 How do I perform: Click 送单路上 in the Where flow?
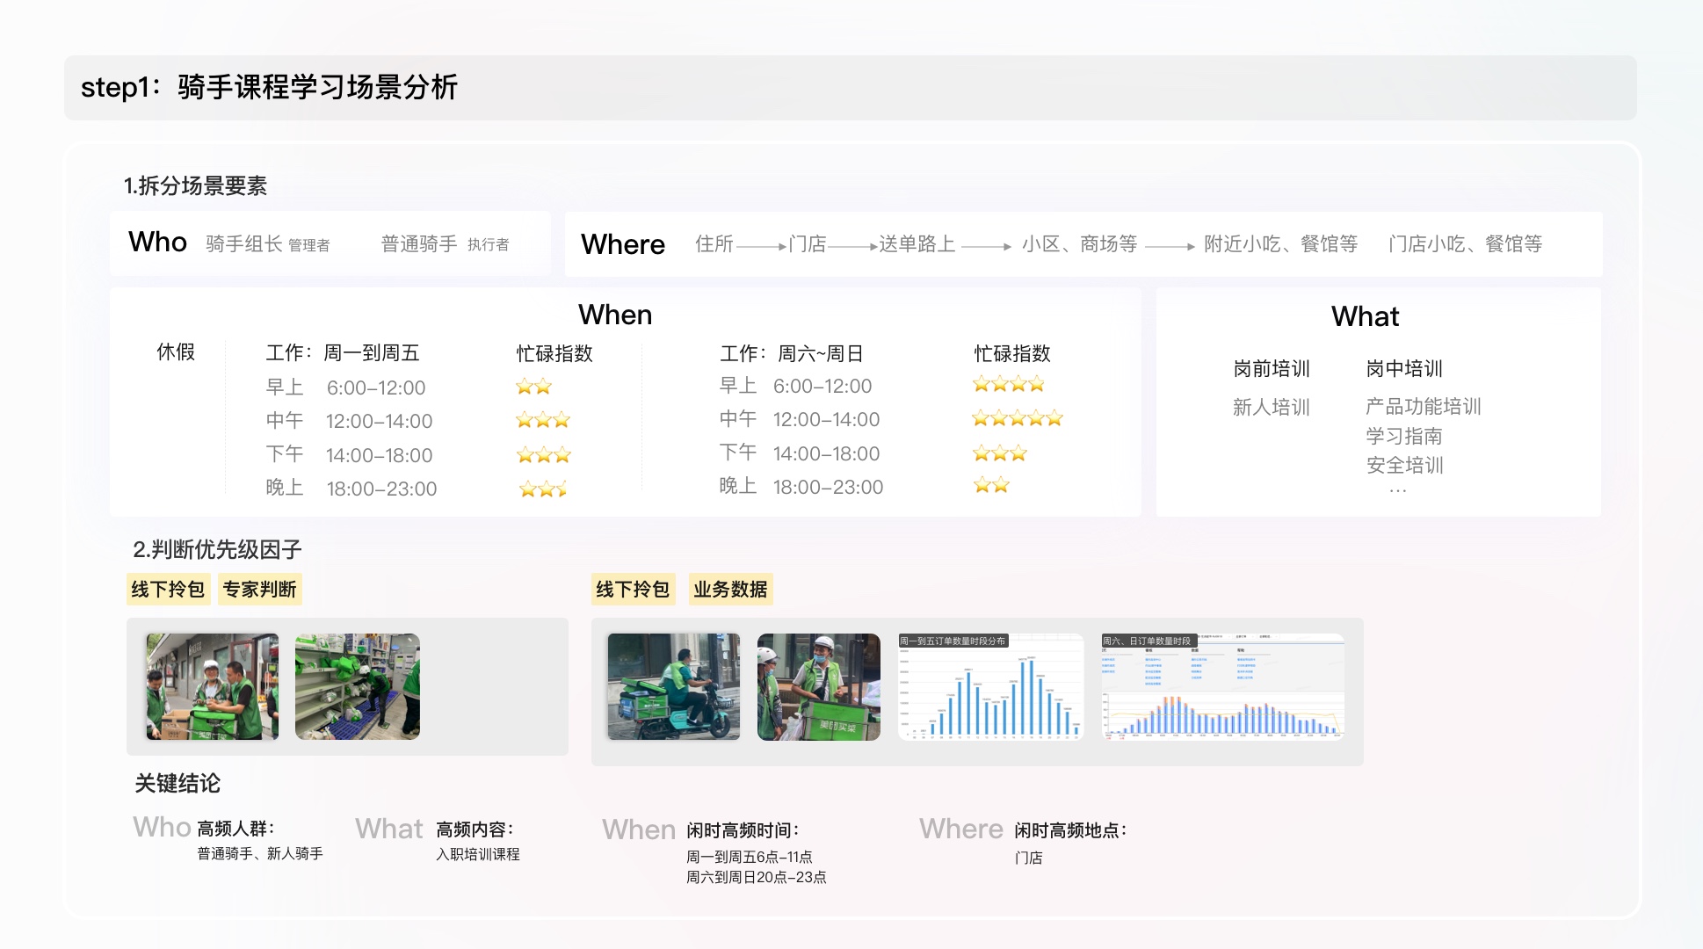click(x=917, y=243)
